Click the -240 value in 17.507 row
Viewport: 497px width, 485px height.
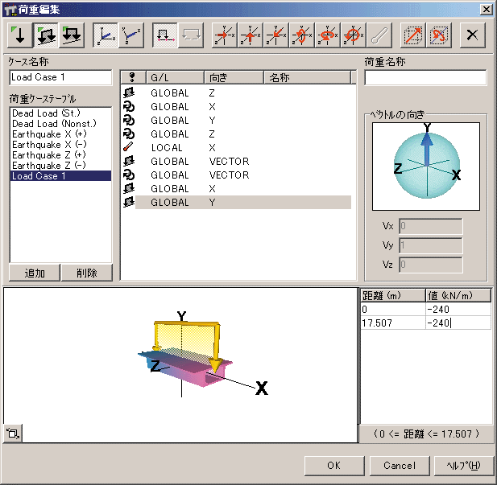458,323
